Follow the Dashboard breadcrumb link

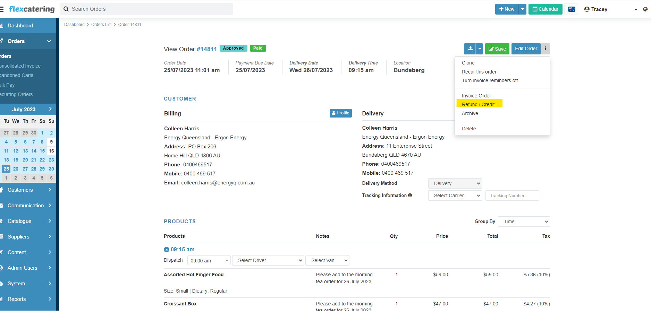click(74, 25)
